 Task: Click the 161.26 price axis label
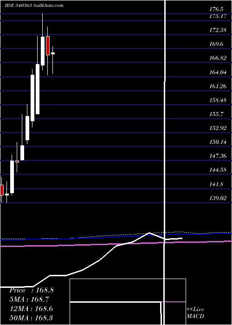(x=218, y=86)
